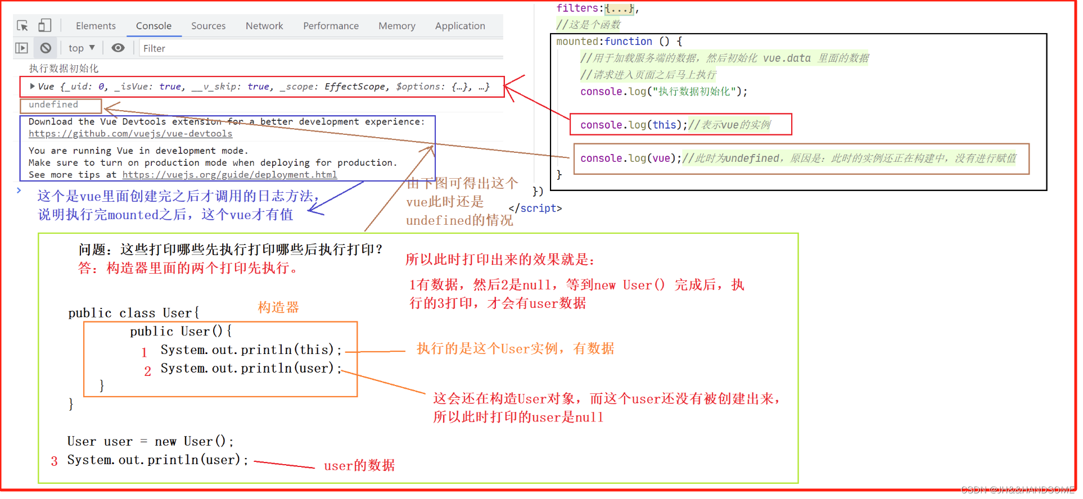Select the inspect element cursor icon

pos(22,25)
